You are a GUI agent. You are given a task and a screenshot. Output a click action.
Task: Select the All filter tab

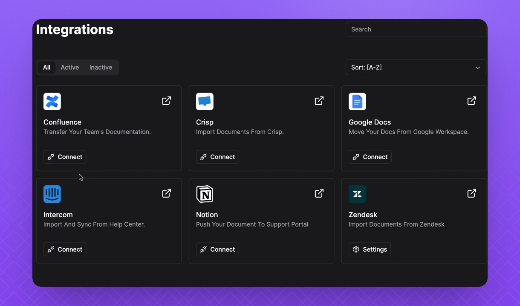(46, 68)
